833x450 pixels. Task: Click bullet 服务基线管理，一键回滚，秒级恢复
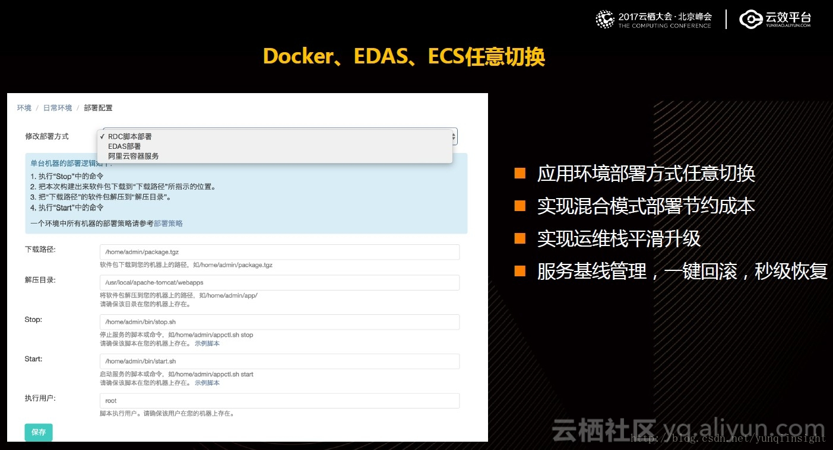pyautogui.click(x=682, y=272)
